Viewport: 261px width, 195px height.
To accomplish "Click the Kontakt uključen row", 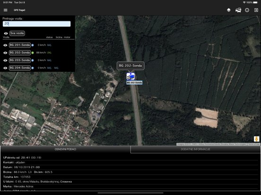I will tap(130, 162).
